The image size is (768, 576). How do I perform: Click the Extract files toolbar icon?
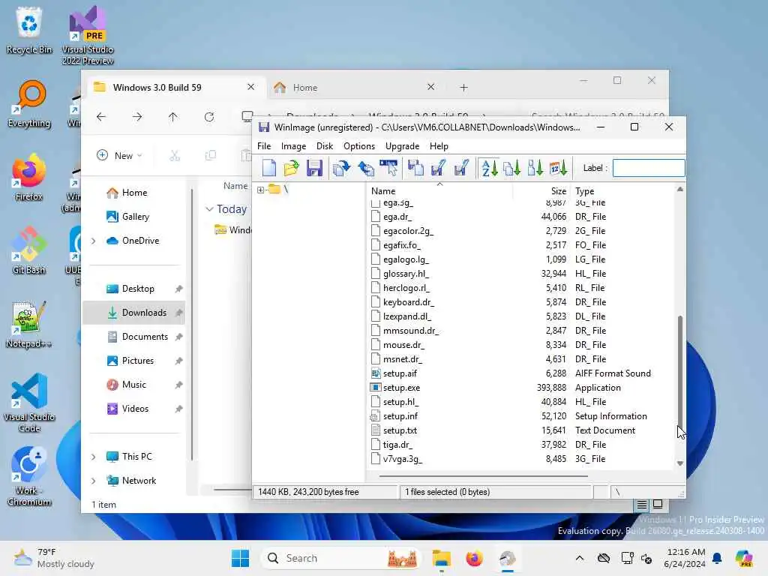365,168
